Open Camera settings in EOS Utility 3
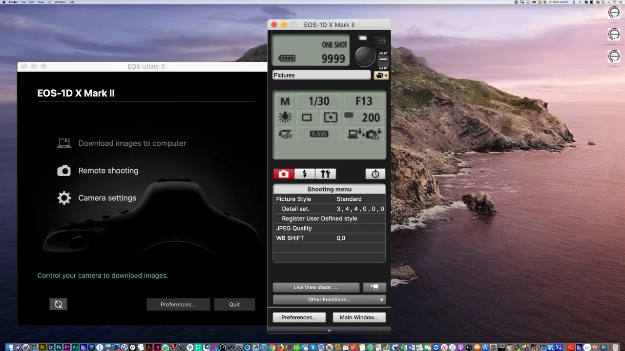The height and width of the screenshot is (351, 625). coord(107,198)
